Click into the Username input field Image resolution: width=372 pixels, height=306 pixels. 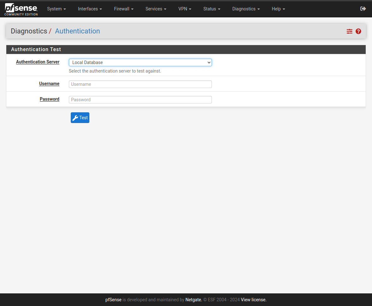point(140,84)
